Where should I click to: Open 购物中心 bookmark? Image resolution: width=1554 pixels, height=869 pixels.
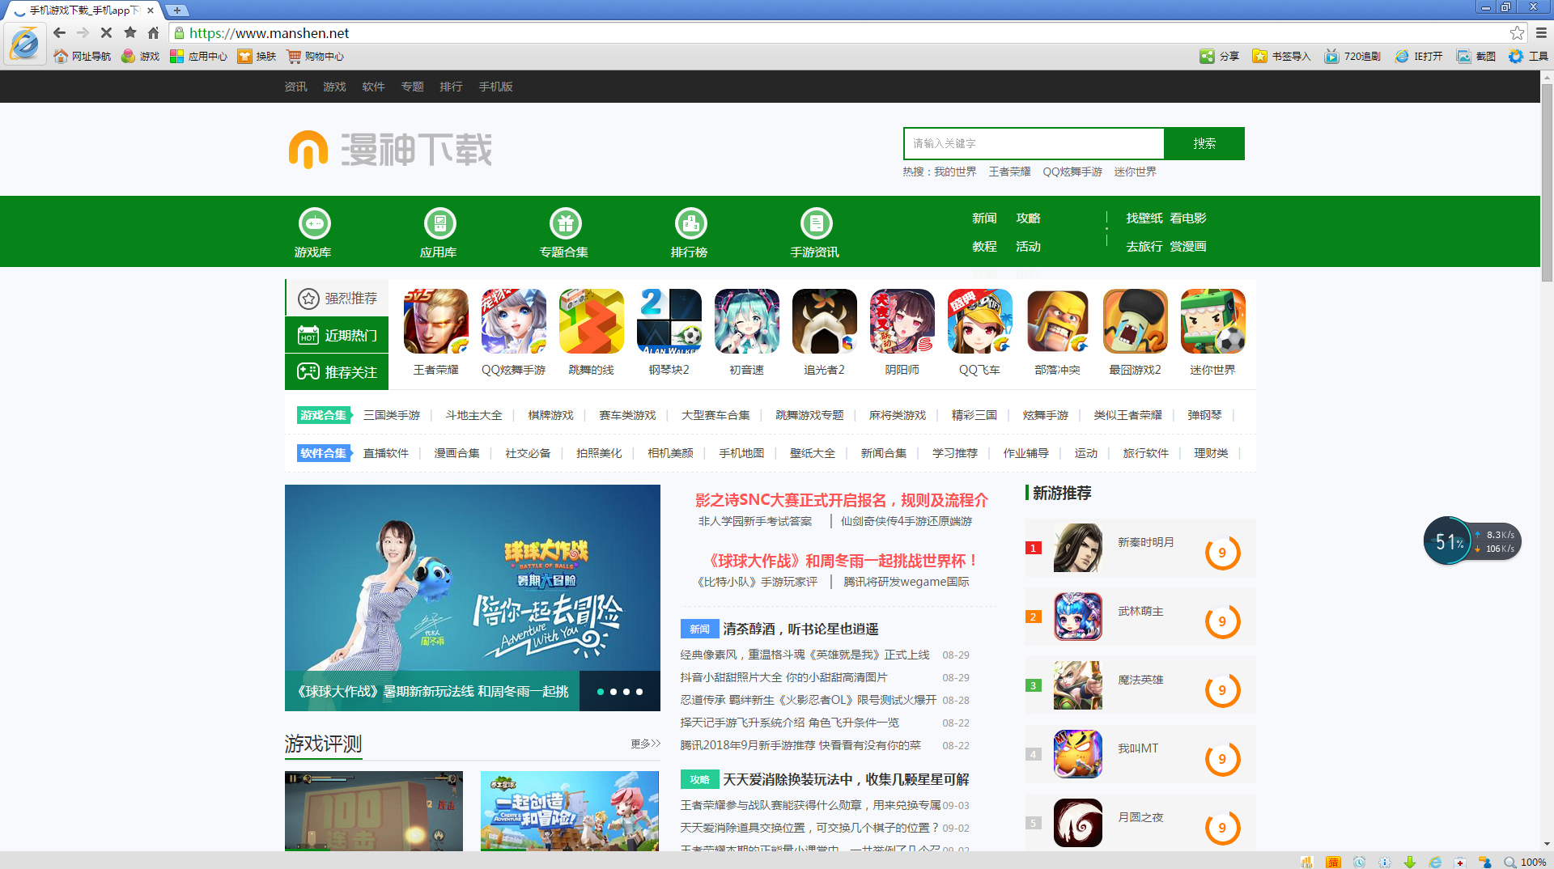click(x=316, y=56)
